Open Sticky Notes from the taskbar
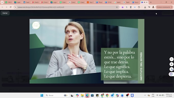The height and width of the screenshot is (98, 174). [x=97, y=95]
